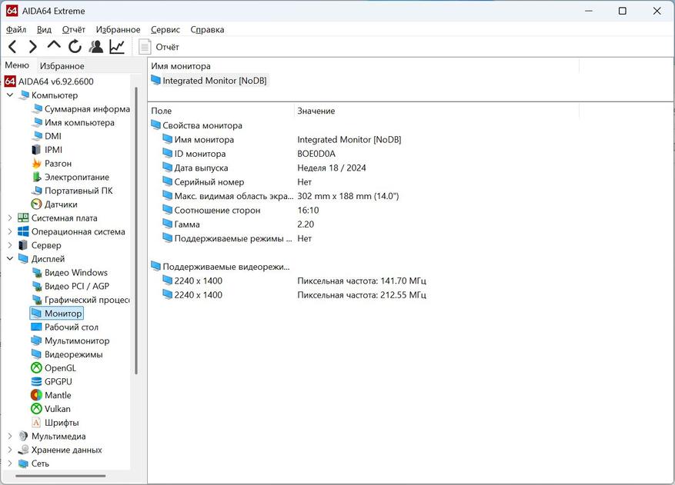Click the tree panel vertical scrollbar
Viewport: 675px width, 485px height.
click(x=136, y=231)
